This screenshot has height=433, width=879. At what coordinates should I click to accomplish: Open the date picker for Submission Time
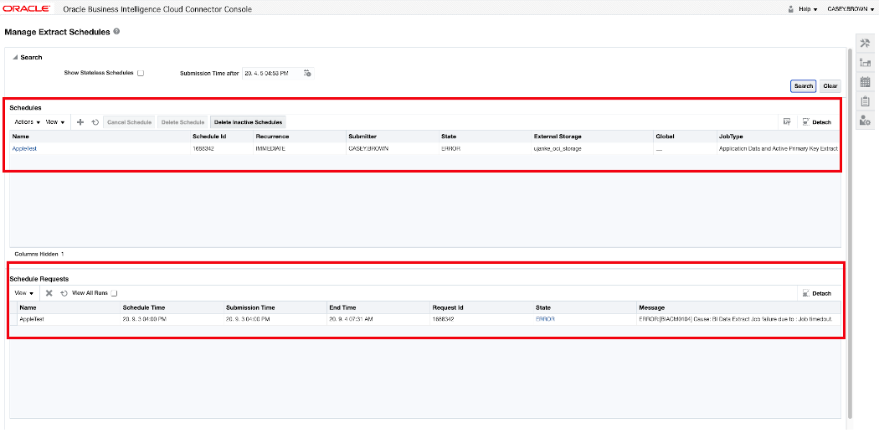tap(307, 74)
